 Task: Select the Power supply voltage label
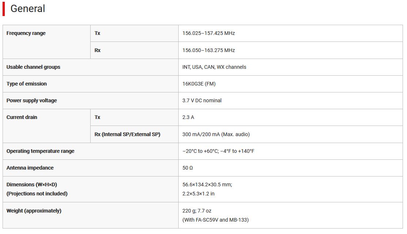(32, 100)
